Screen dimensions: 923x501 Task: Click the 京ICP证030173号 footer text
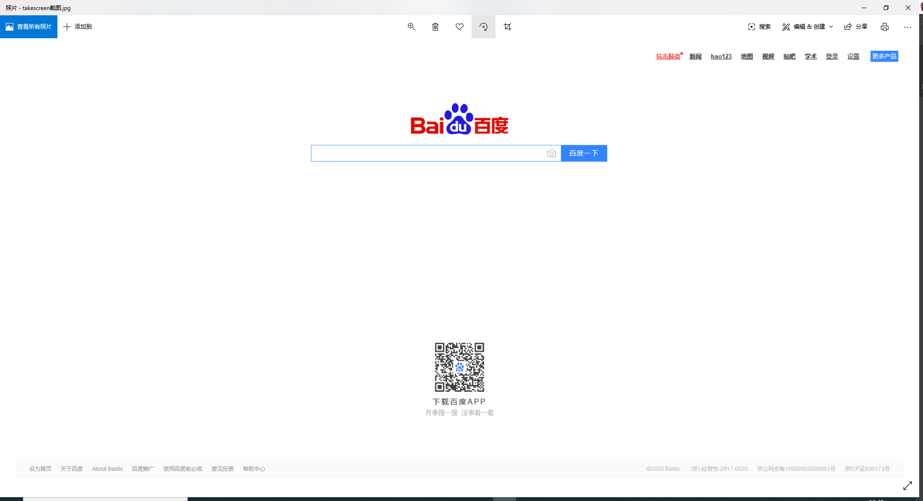867,469
